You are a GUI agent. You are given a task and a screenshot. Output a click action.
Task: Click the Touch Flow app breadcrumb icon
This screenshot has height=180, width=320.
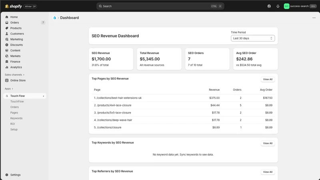(54, 18)
